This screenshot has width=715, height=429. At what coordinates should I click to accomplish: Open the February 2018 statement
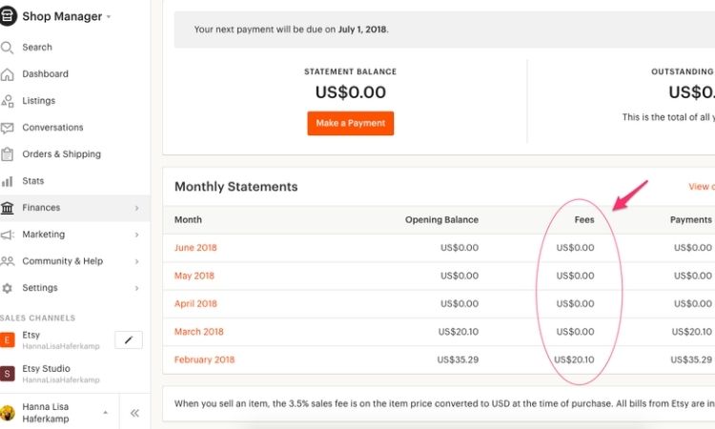(x=204, y=359)
